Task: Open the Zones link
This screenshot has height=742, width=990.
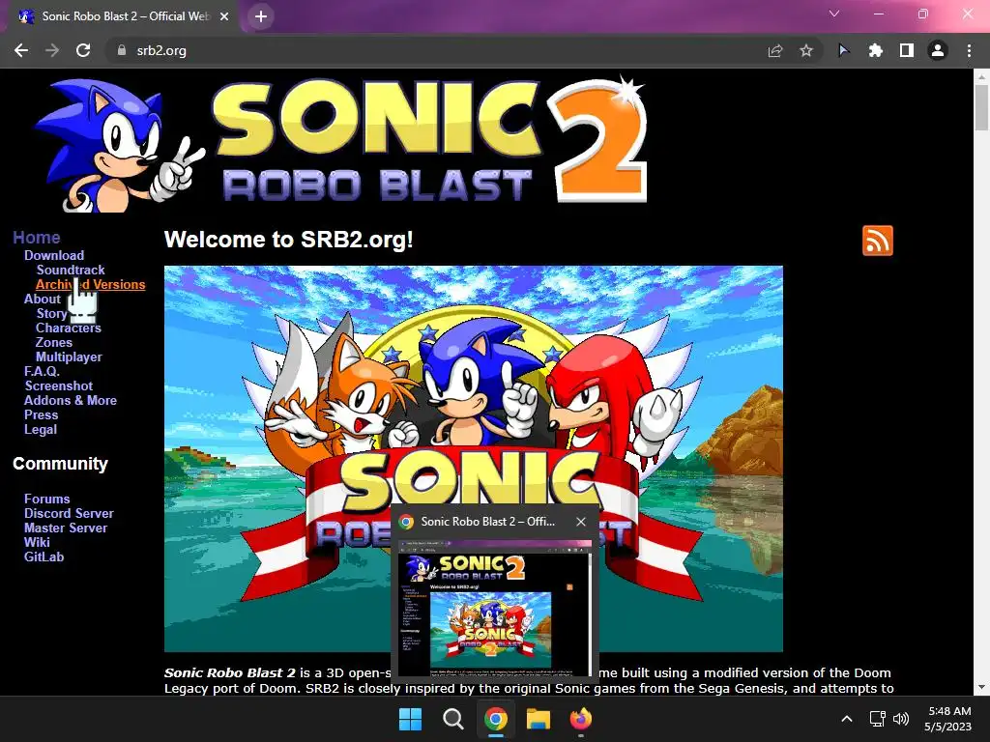Action: 54,343
